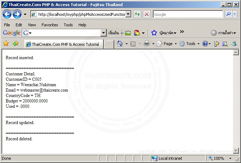Click the Home page icon
The image size is (241, 163).
(120, 44)
